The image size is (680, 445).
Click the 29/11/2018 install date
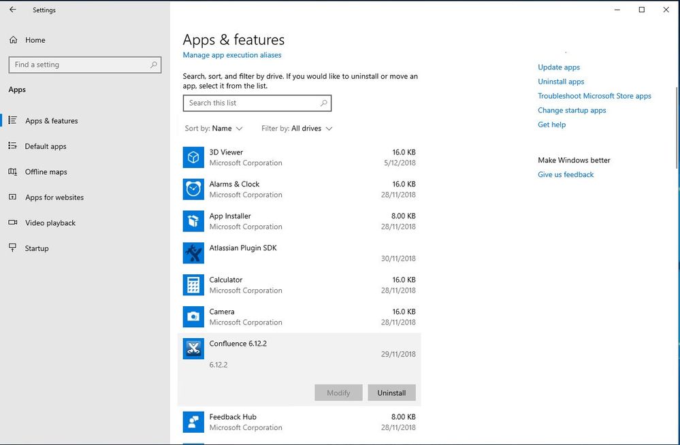pos(398,354)
